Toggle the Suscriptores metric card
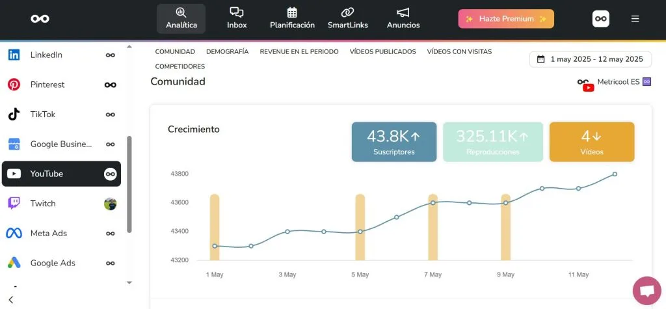This screenshot has width=666, height=309. pos(393,142)
